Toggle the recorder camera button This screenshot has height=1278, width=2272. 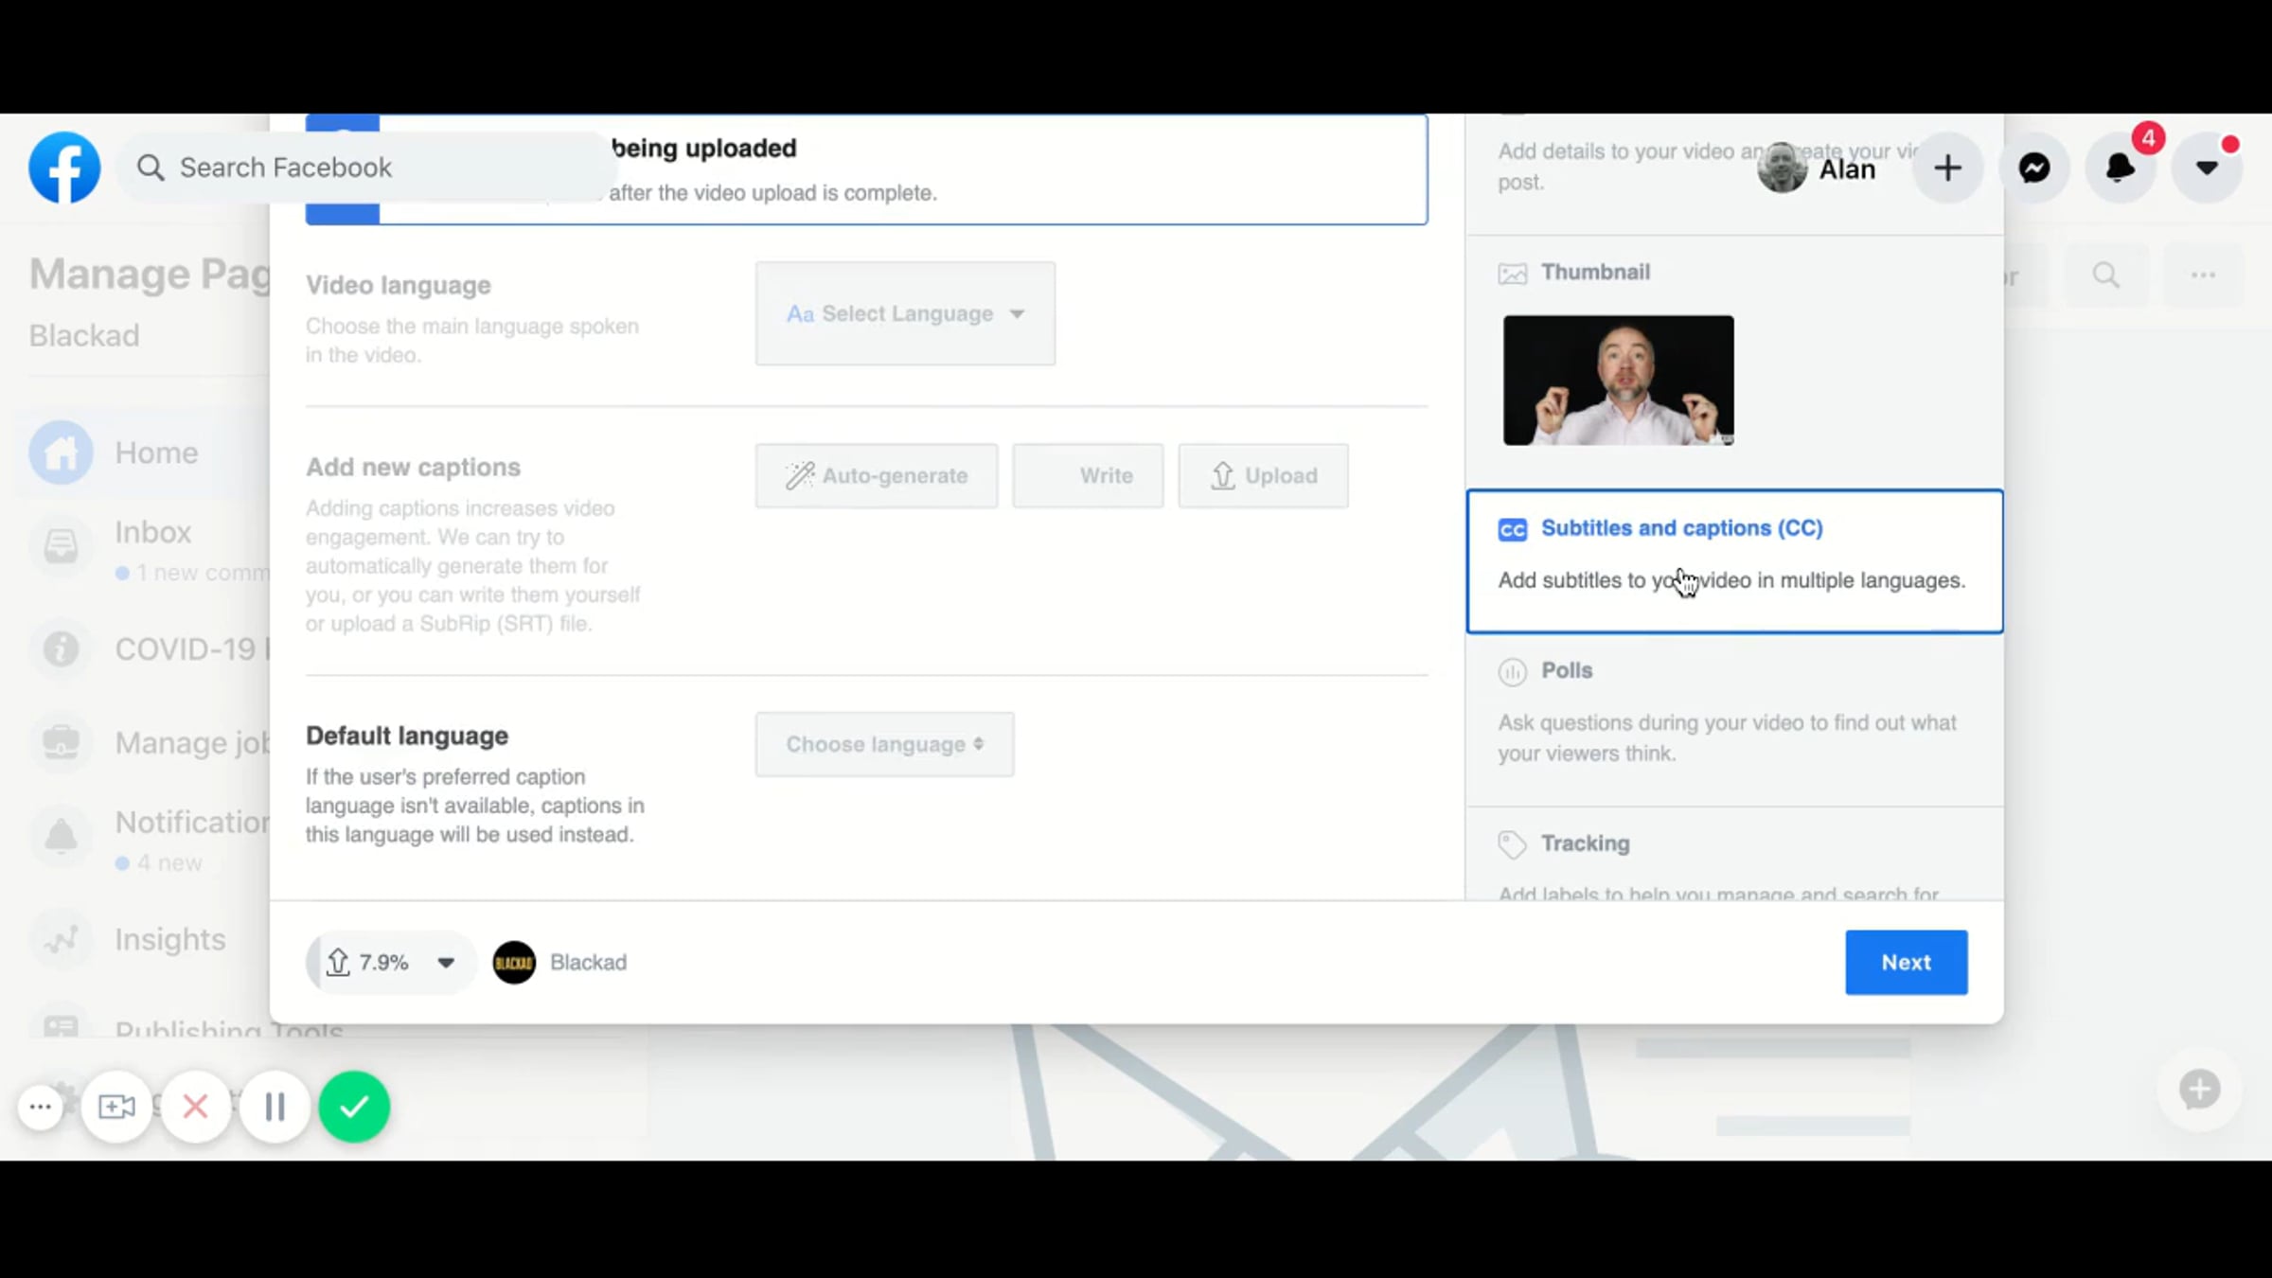(x=116, y=1107)
